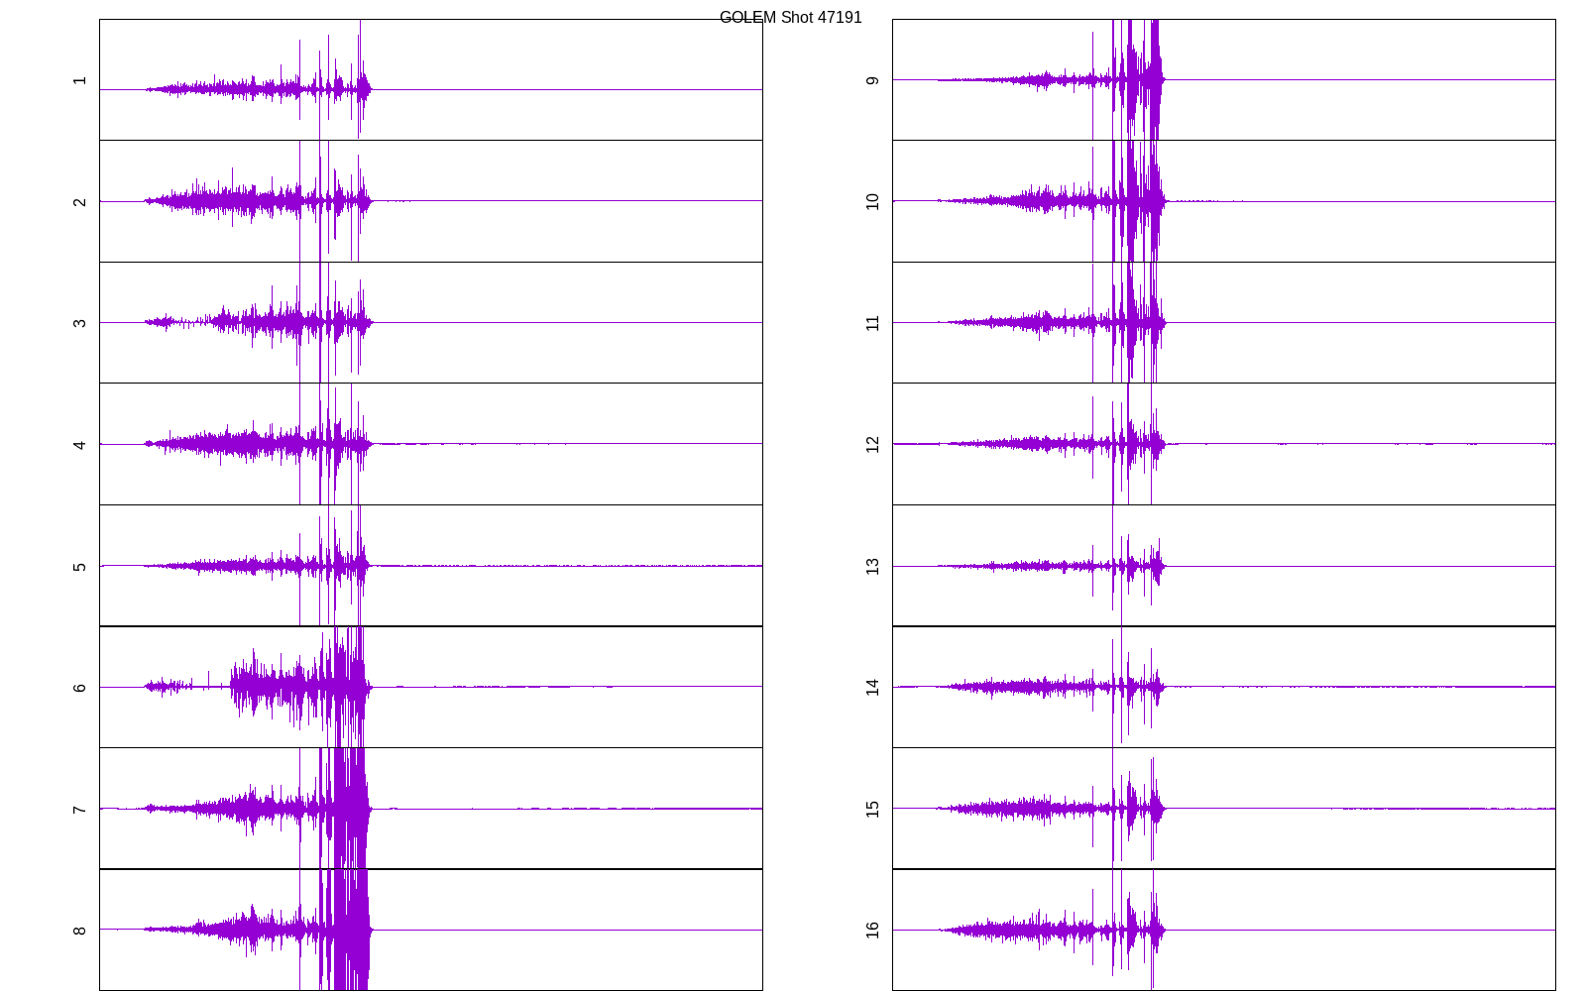This screenshot has width=1586, height=991.
Task: Select the channel 1 waveform panel
Action: (431, 80)
